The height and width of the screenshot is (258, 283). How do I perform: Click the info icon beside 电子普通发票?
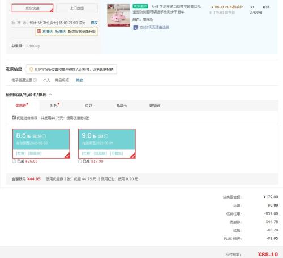[35, 80]
